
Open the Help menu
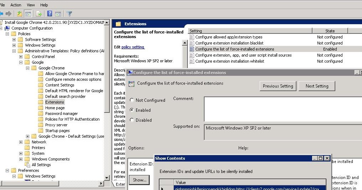(44, 5)
